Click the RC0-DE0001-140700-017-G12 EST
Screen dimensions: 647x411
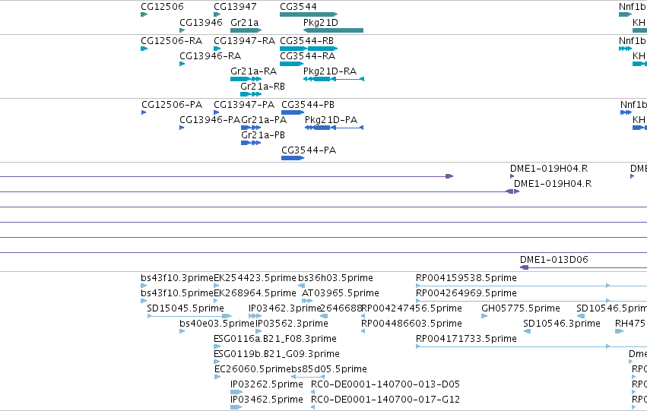(x=312, y=407)
